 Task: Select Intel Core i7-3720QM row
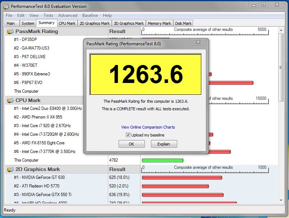tap(46, 134)
